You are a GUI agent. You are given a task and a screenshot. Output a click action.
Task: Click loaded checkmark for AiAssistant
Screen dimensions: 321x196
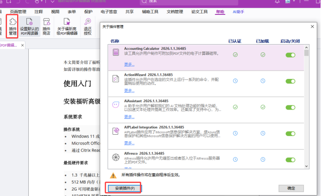(x=263, y=107)
